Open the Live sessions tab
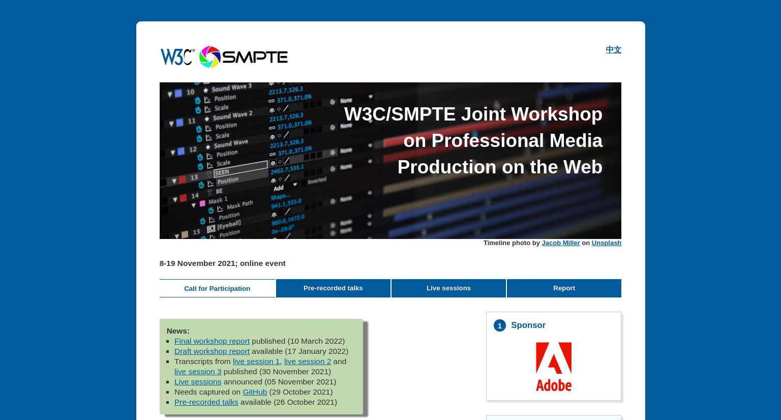781x420 pixels. pos(448,288)
